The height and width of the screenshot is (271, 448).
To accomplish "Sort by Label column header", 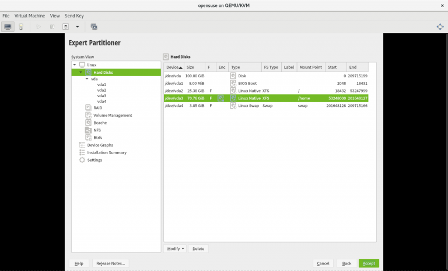I will 289,67.
